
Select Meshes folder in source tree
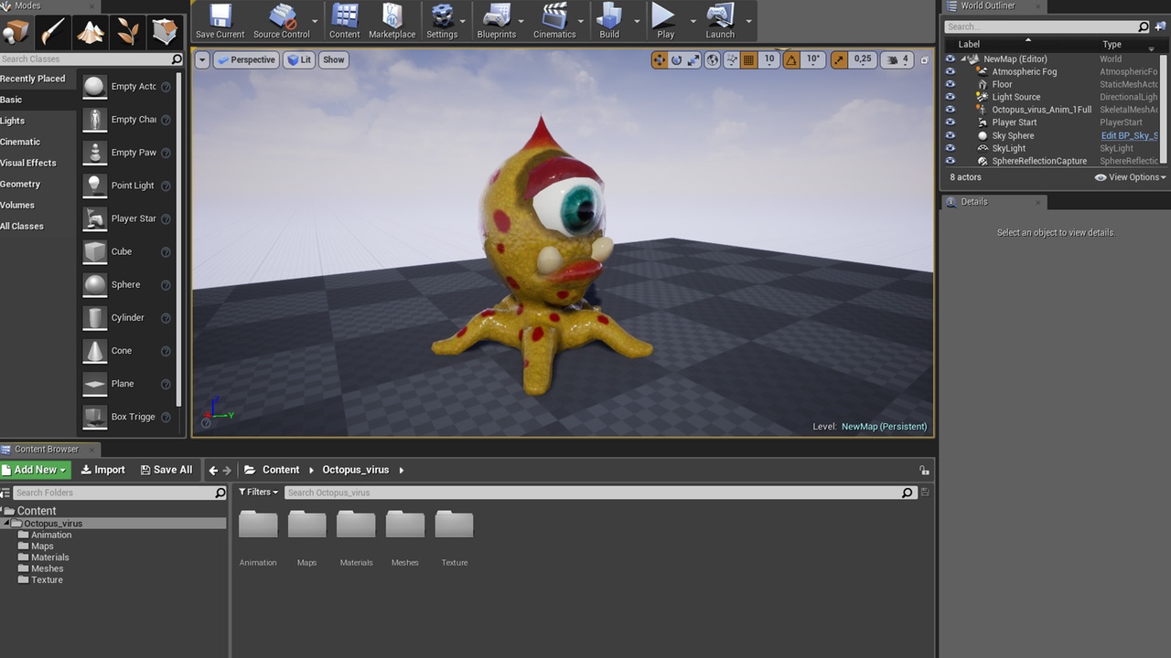tap(47, 568)
